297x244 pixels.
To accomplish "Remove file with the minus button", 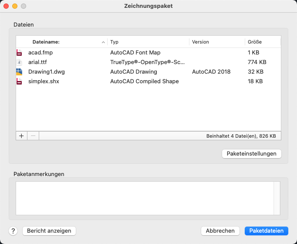I will pos(33,136).
